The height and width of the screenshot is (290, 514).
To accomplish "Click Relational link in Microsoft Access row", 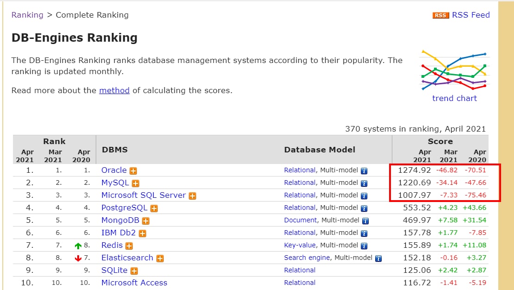I will [300, 283].
